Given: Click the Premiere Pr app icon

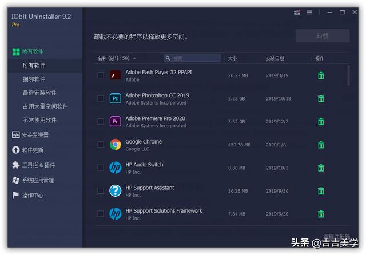Looking at the screenshot, I should coord(116,122).
